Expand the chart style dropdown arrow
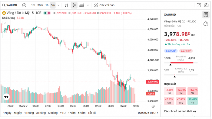 click(88, 5)
